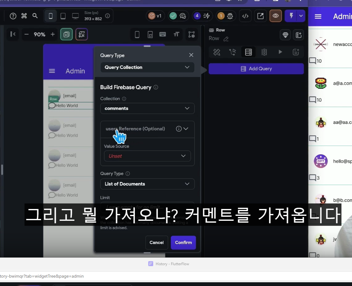The image size is (352, 286).
Task: Switch to the generate dynamic children tab
Action: (x=264, y=52)
